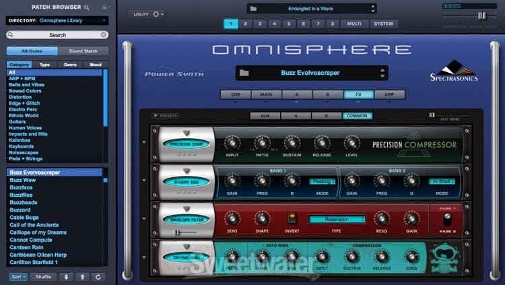Image resolution: width=505 pixels, height=285 pixels.
Task: Select the Cable Bugs patch from list
Action: (24, 218)
